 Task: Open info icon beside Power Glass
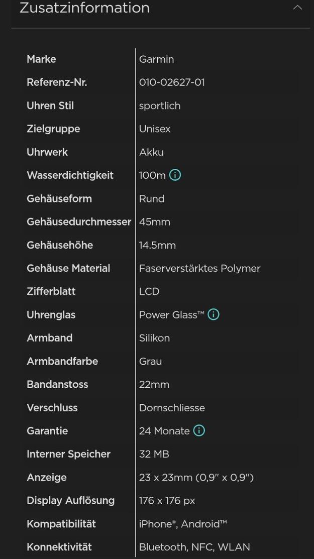point(214,314)
